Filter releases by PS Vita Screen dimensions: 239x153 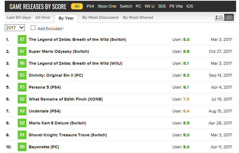pyautogui.click(x=176, y=6)
